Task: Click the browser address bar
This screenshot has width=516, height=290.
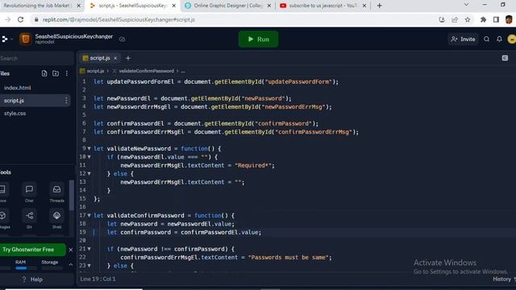Action: click(231, 19)
